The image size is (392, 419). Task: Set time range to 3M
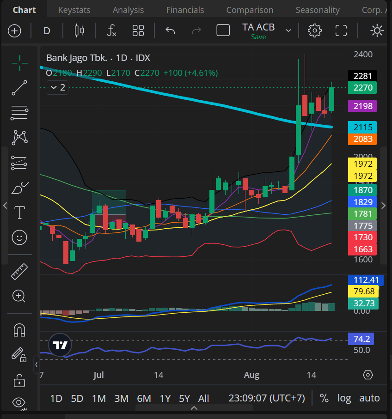point(122,398)
